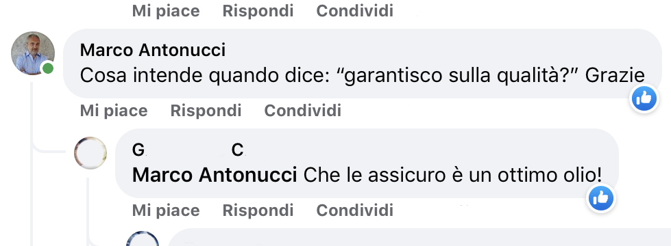Click Condividi under the 'ottimo olio' reply
This screenshot has height=246, width=671.
355,210
